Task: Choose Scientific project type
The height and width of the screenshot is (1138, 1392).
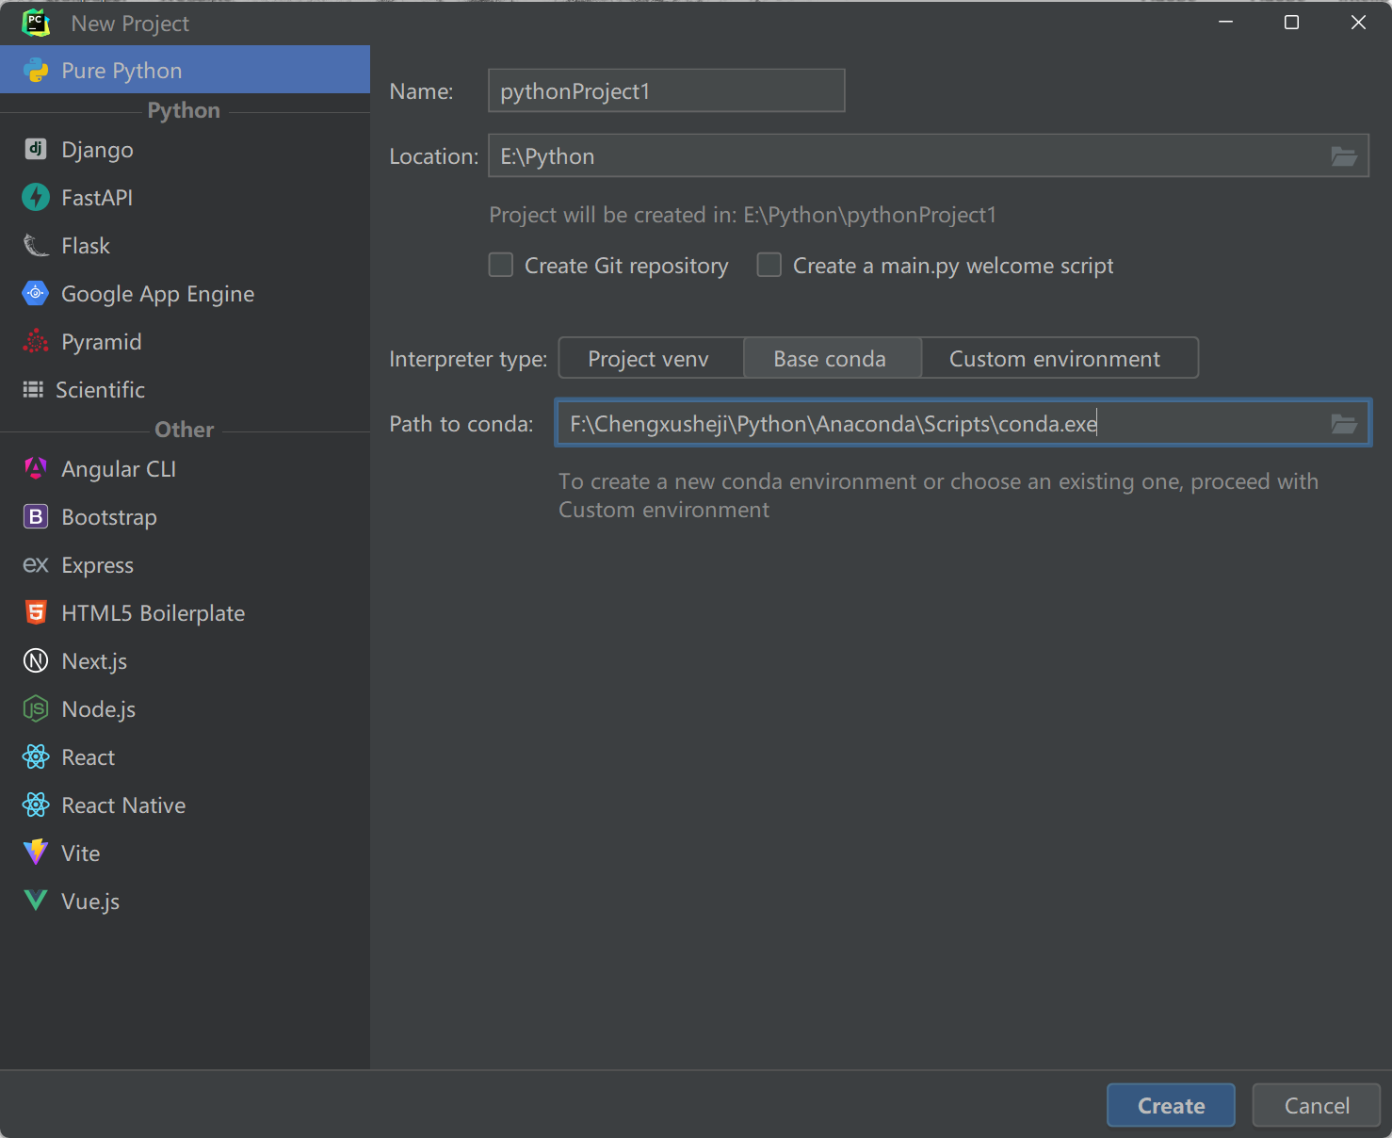Action: click(185, 389)
